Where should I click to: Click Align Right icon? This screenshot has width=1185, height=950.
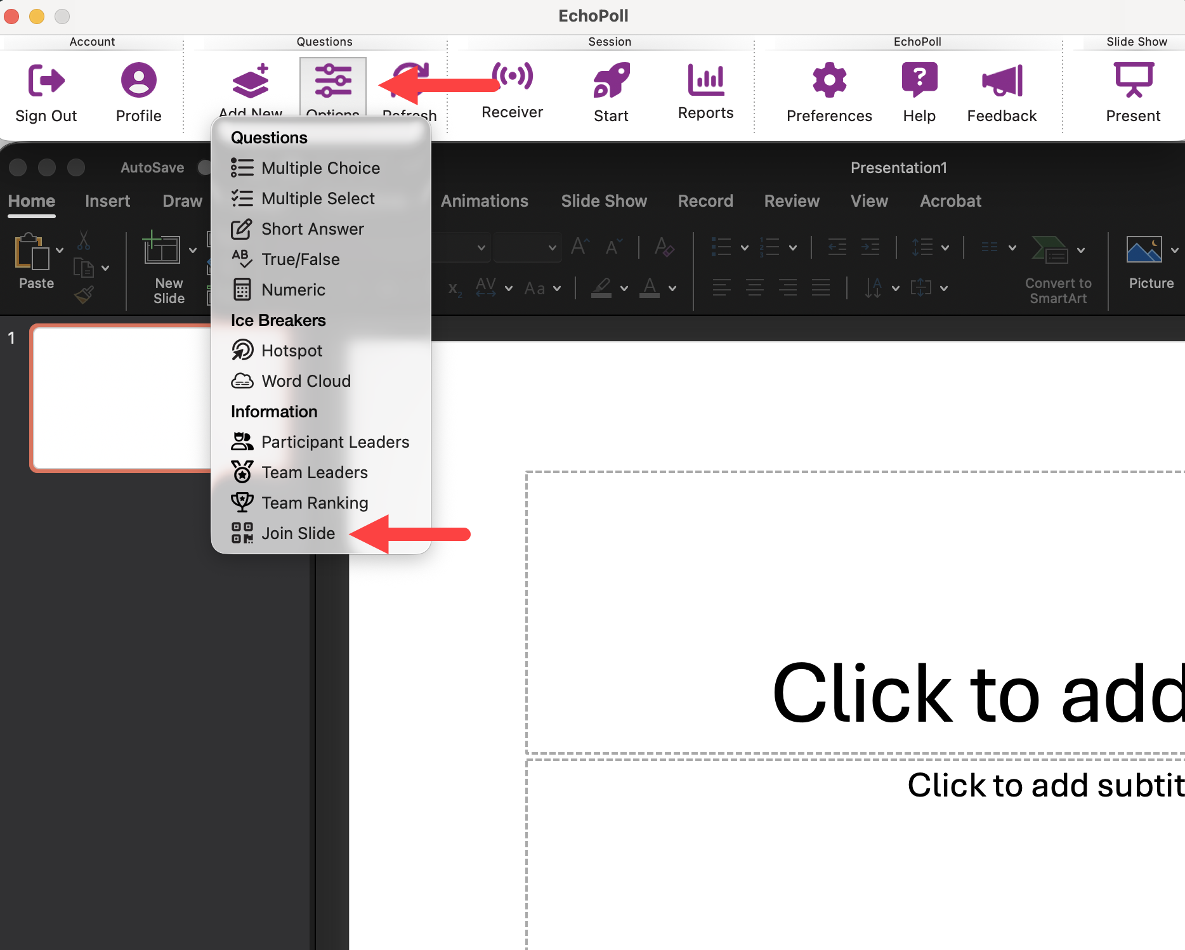coord(788,288)
